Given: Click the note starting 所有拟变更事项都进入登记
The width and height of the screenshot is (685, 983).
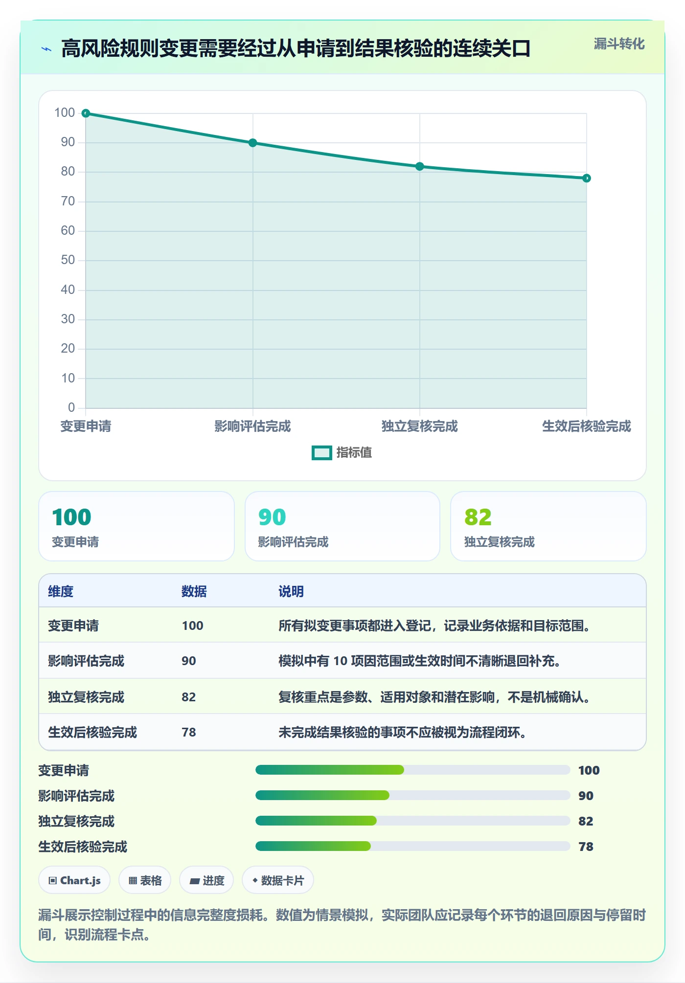Looking at the screenshot, I should (x=434, y=626).
